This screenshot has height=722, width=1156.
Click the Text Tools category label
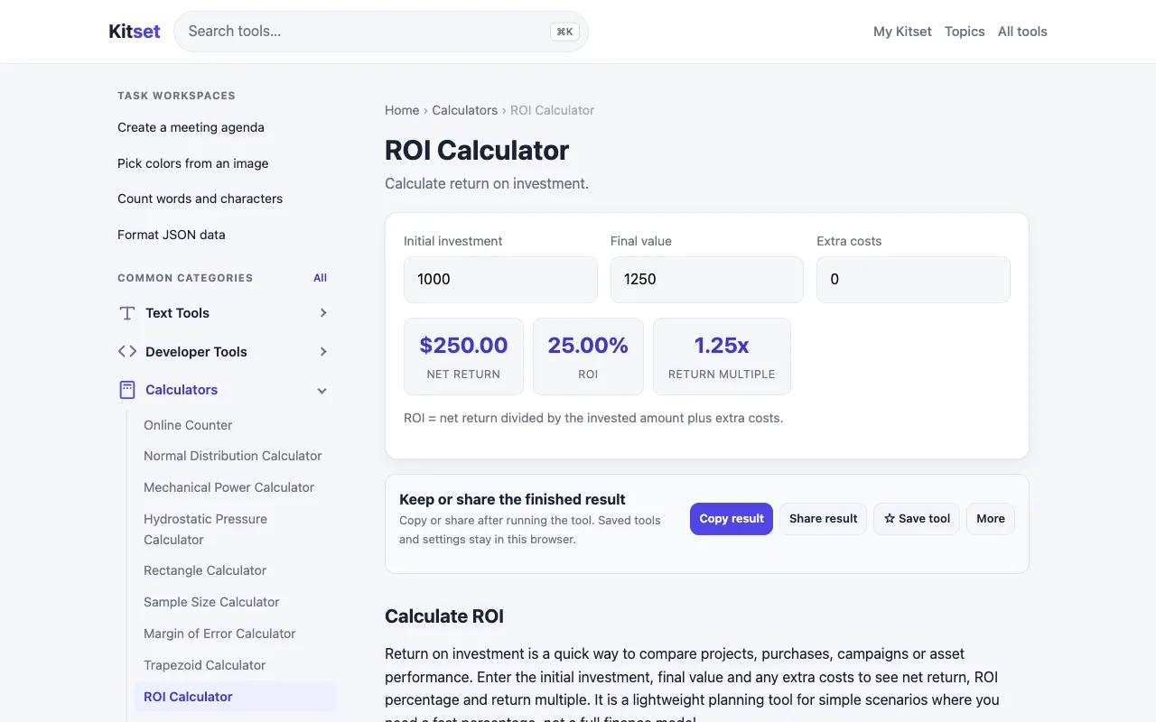pyautogui.click(x=177, y=313)
